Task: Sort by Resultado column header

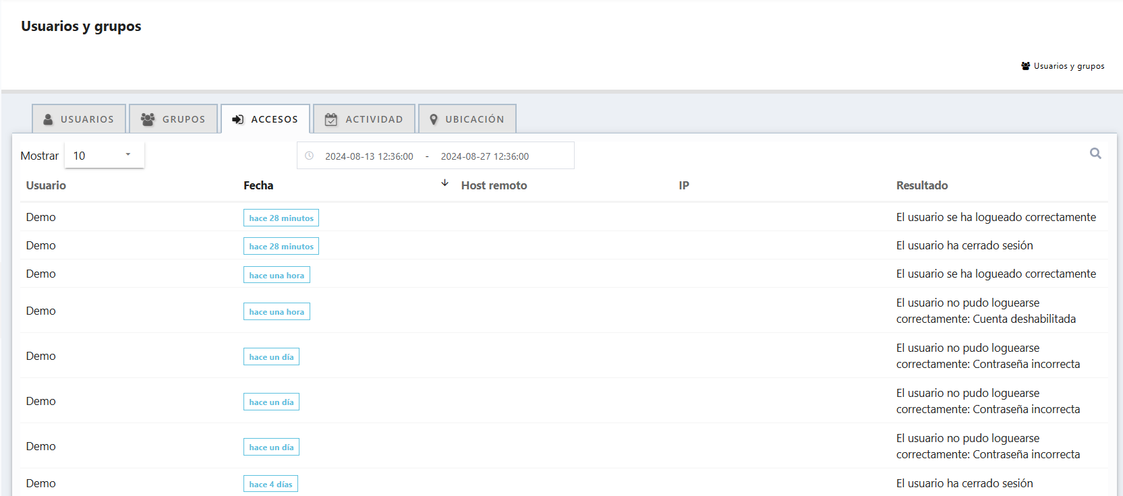Action: point(921,185)
